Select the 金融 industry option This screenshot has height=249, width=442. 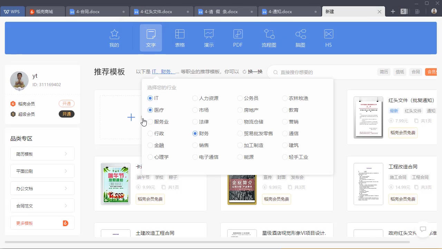[150, 145]
